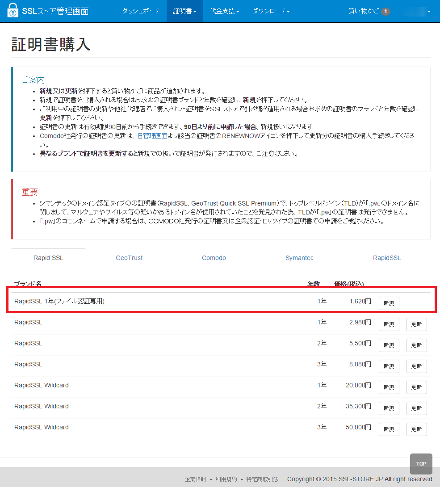Screen dimensions: 440x487
Task: Expand the 代金支払 dropdown menu
Action: click(x=225, y=11)
